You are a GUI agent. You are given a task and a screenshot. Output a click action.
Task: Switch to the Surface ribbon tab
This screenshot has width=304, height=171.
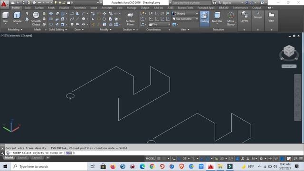pyautogui.click(x=39, y=8)
